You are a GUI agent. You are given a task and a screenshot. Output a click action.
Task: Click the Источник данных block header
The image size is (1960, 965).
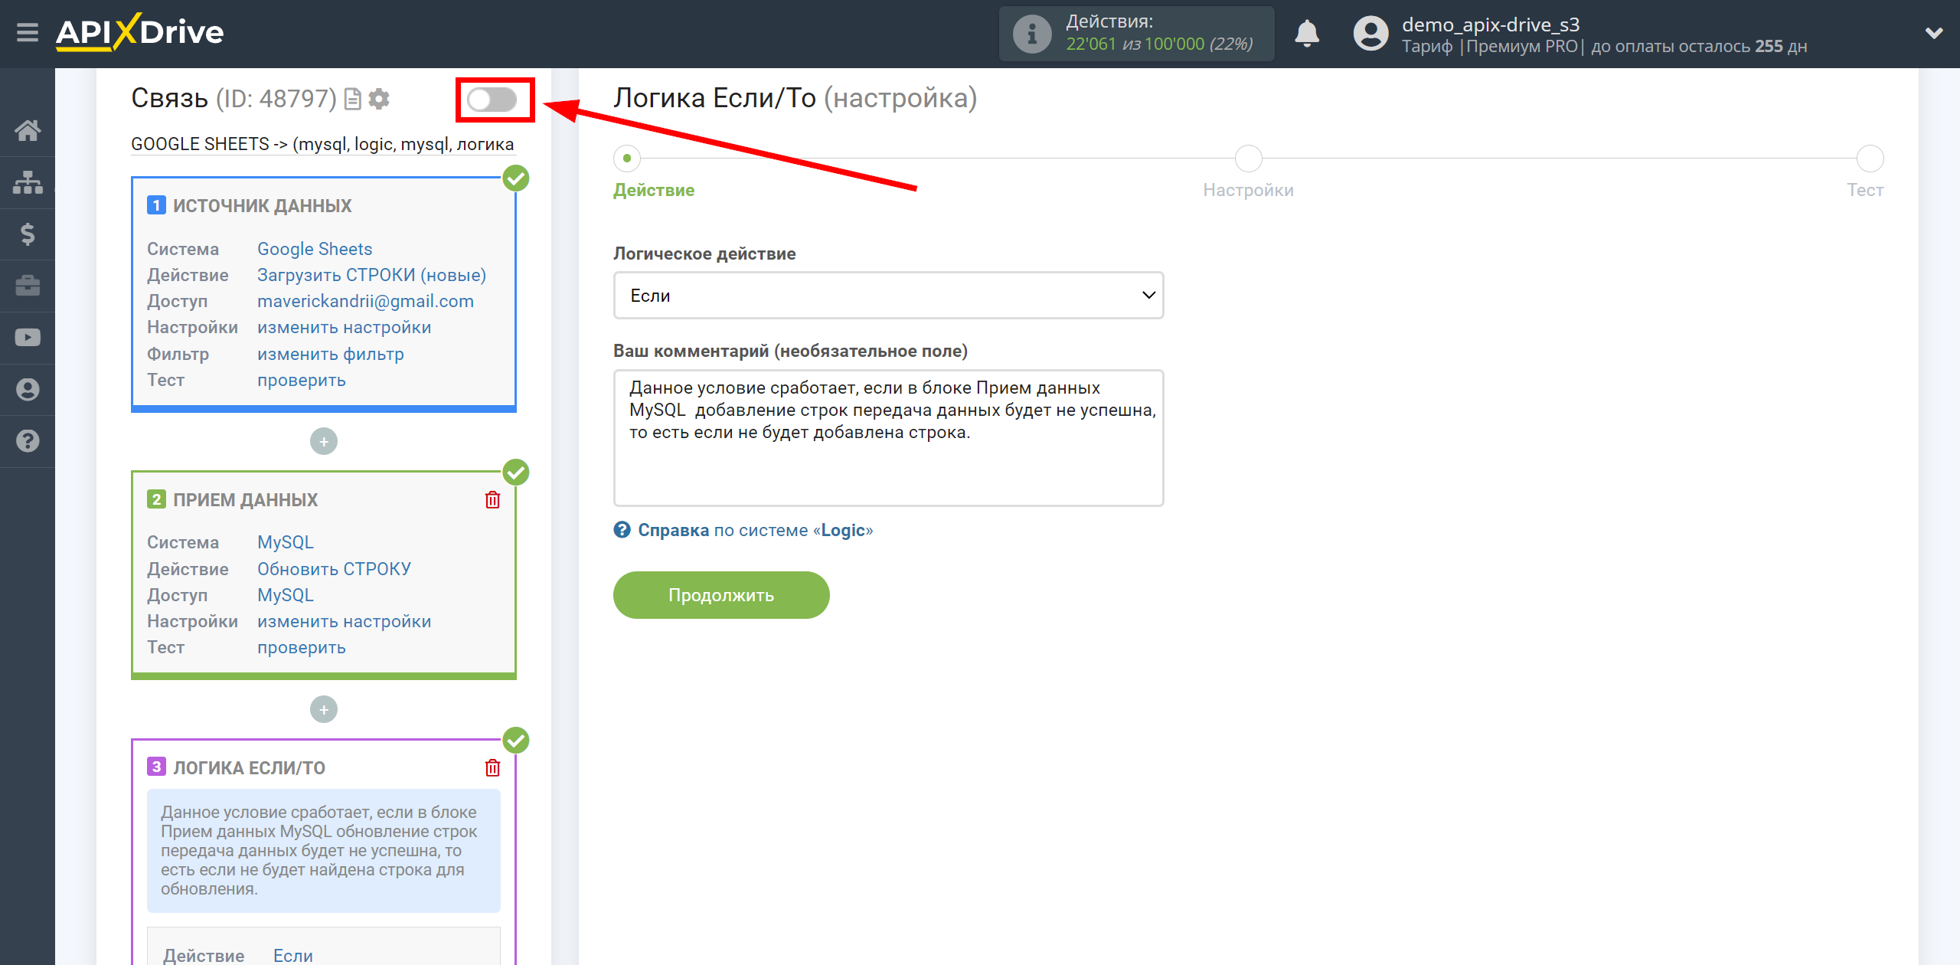[262, 205]
